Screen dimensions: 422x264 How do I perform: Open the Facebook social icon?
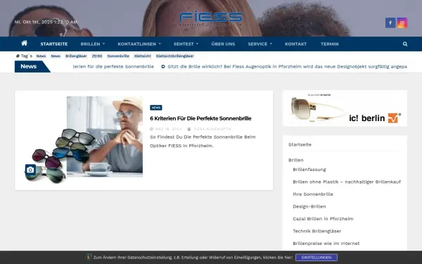[390, 23]
